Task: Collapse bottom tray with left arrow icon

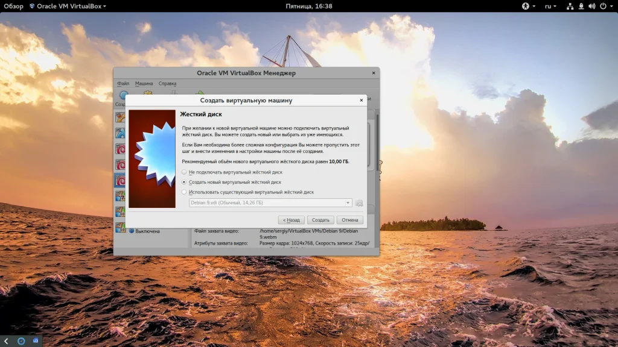Action: [x=5, y=341]
